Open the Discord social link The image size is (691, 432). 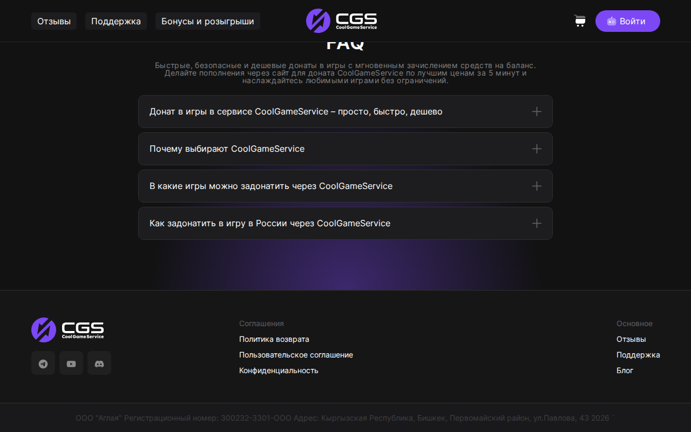coord(99,363)
